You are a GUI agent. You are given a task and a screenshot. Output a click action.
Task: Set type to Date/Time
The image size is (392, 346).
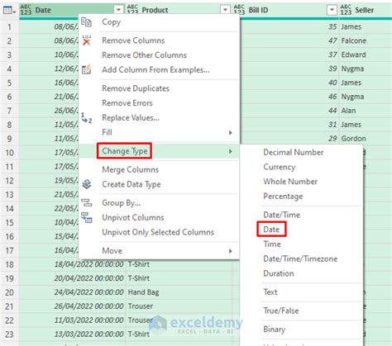(x=282, y=215)
